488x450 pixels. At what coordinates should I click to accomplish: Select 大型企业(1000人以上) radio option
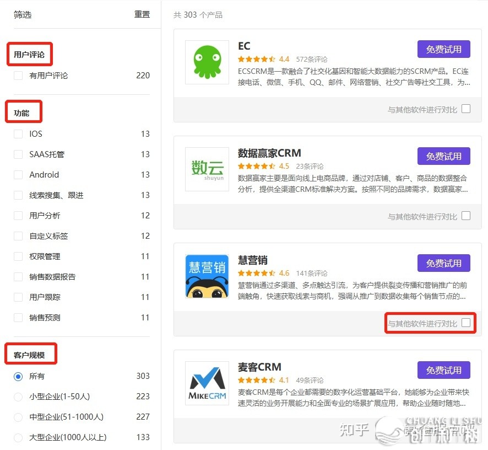(18, 437)
